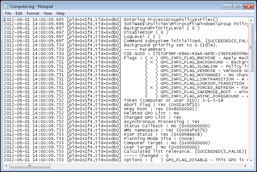Minimize the Notepad window
257x172 pixels.
coord(227,7)
